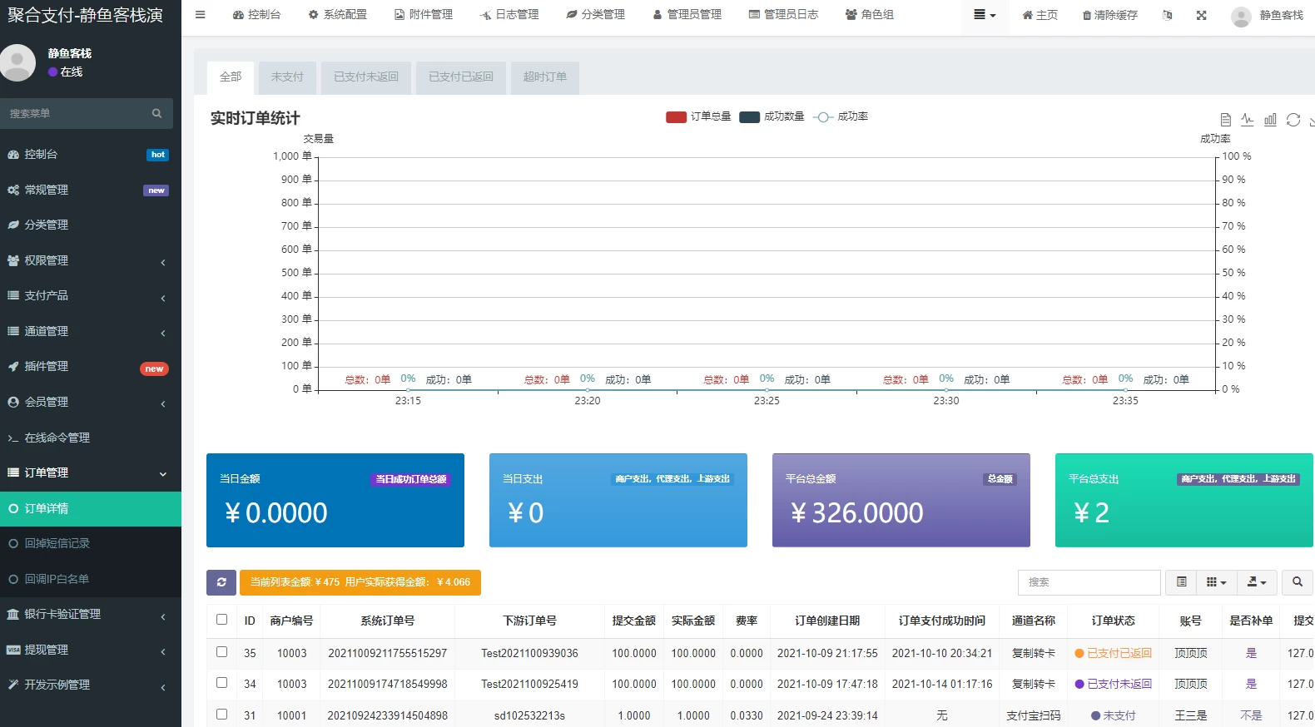The height and width of the screenshot is (727, 1315).
Task: Switch chart to bar chart view
Action: (x=1270, y=120)
